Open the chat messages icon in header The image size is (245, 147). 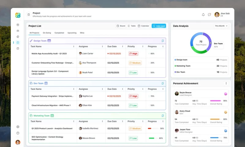click(209, 14)
